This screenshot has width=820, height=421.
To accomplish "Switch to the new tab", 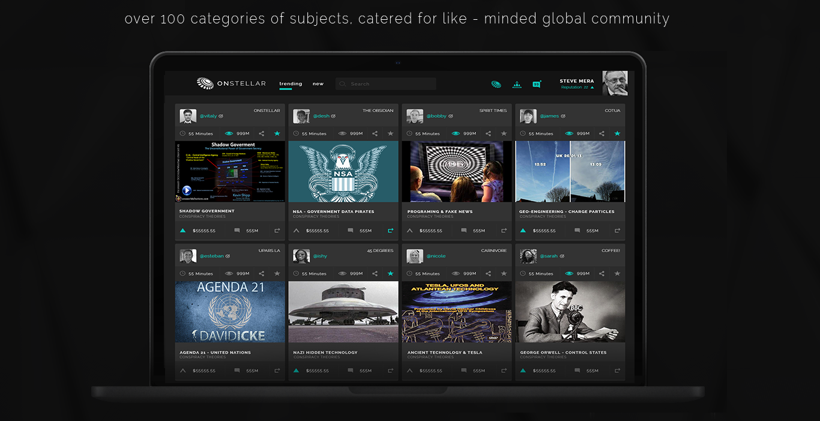I will pos(318,84).
